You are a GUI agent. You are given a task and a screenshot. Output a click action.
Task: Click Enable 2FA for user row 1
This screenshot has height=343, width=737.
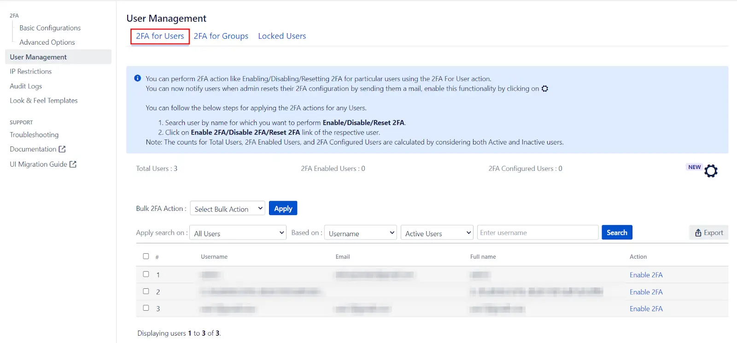pyautogui.click(x=646, y=275)
